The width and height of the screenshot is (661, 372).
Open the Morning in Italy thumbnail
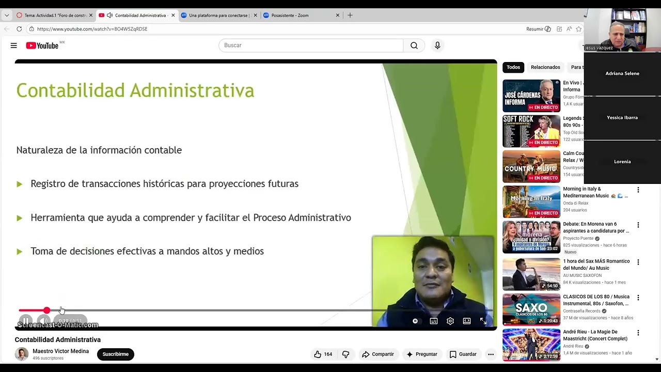click(x=531, y=202)
